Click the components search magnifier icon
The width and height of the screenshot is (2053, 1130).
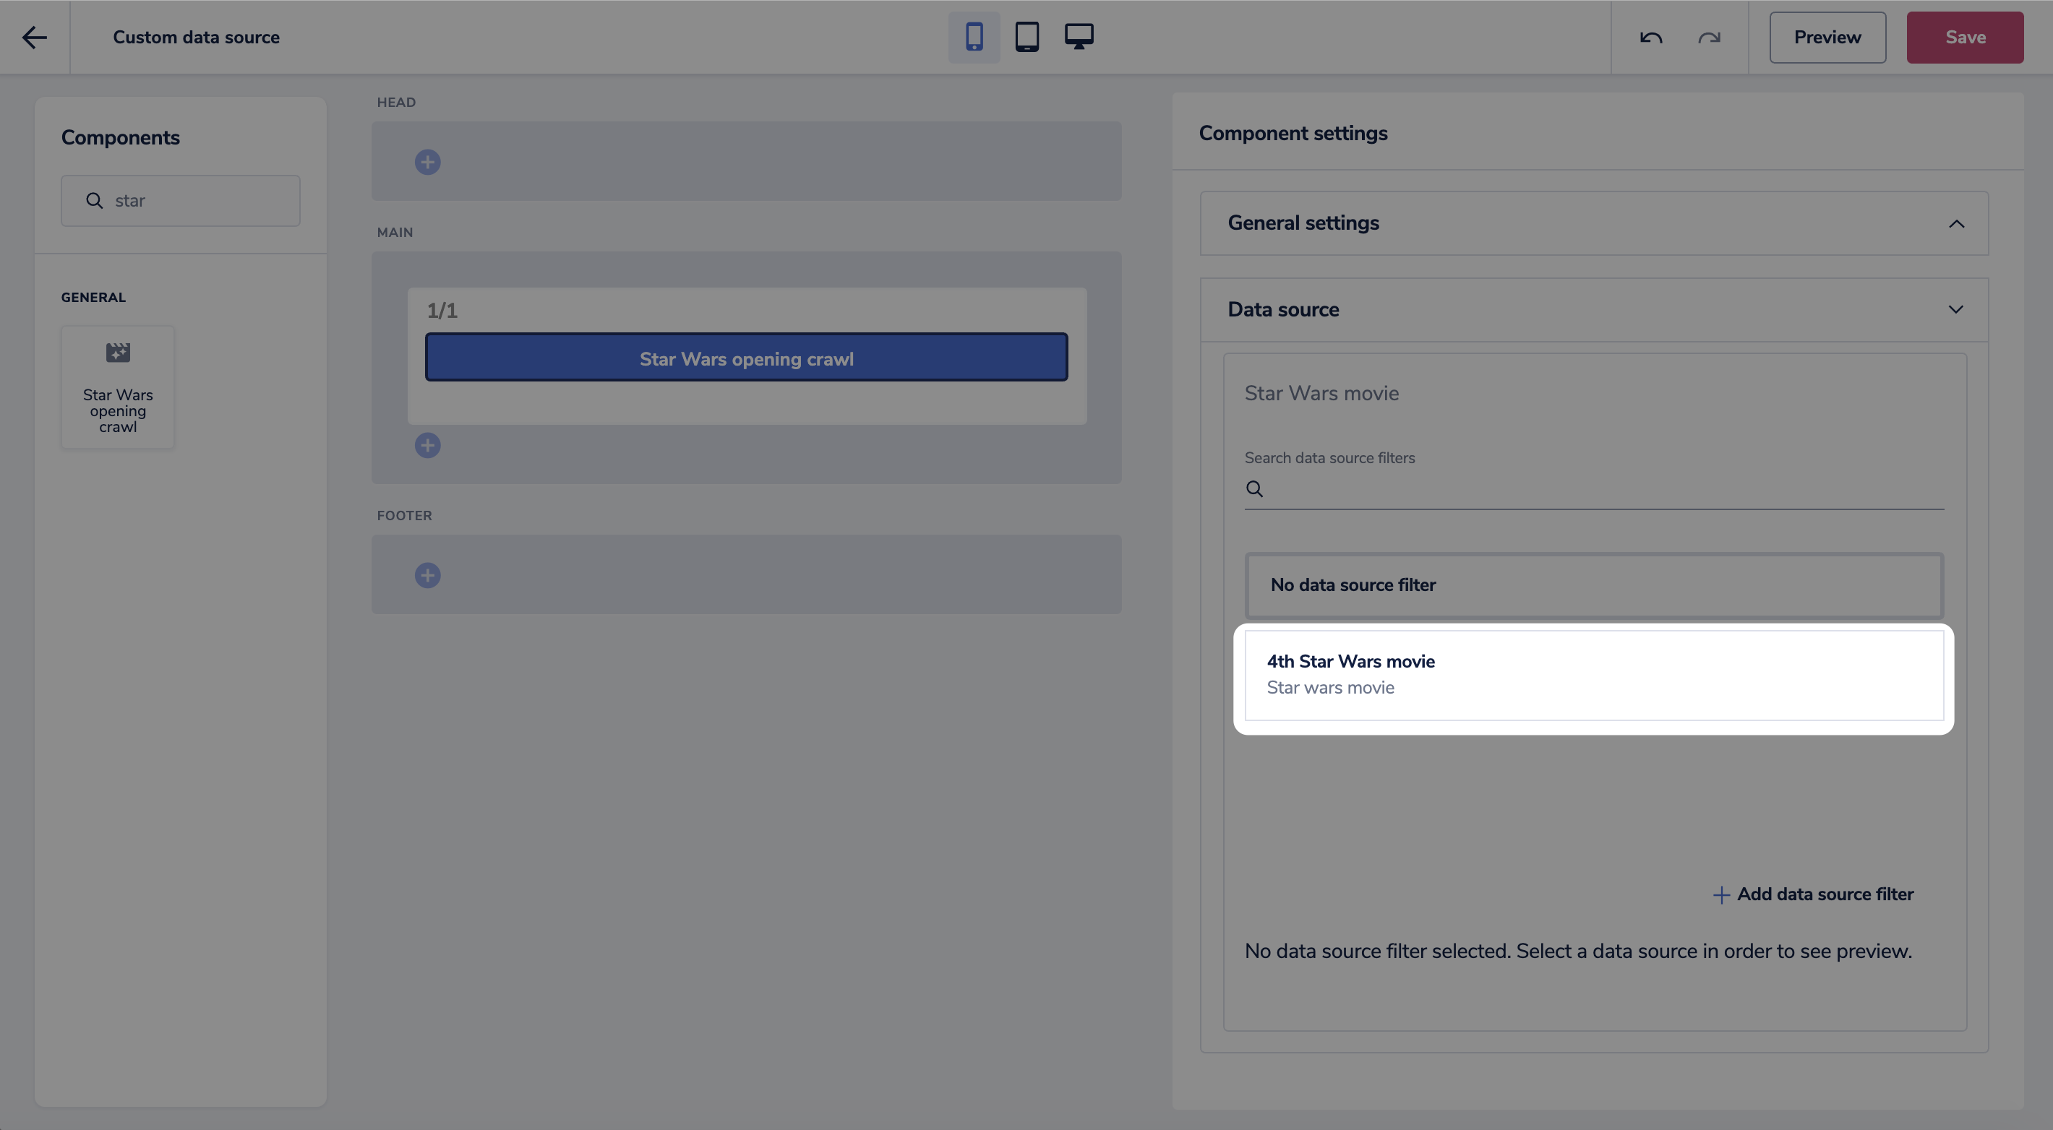click(94, 201)
